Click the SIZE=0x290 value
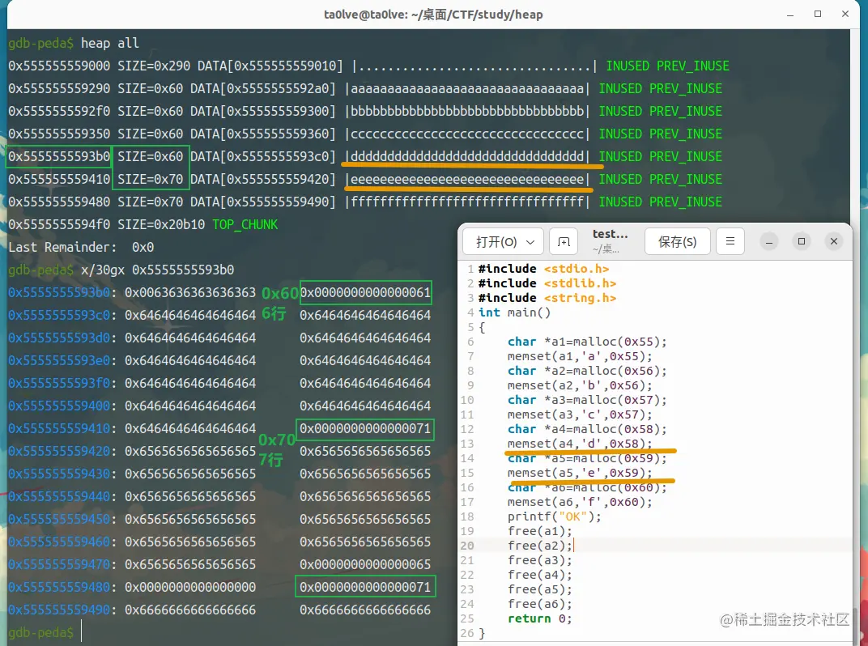This screenshot has width=868, height=646. (154, 66)
